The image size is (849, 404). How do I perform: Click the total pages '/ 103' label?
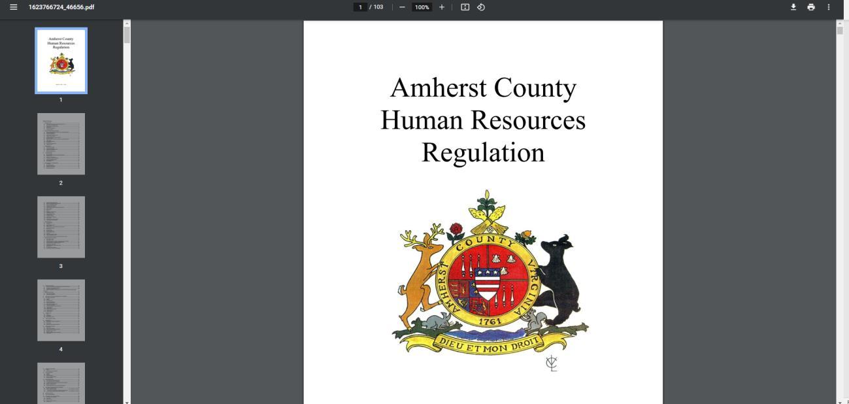coord(376,7)
